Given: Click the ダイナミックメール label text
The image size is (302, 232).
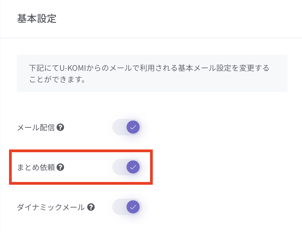Looking at the screenshot, I should (x=51, y=207).
